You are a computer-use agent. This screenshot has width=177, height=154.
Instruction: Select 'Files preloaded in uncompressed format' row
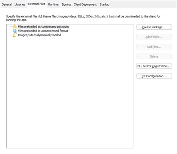coord(43,31)
